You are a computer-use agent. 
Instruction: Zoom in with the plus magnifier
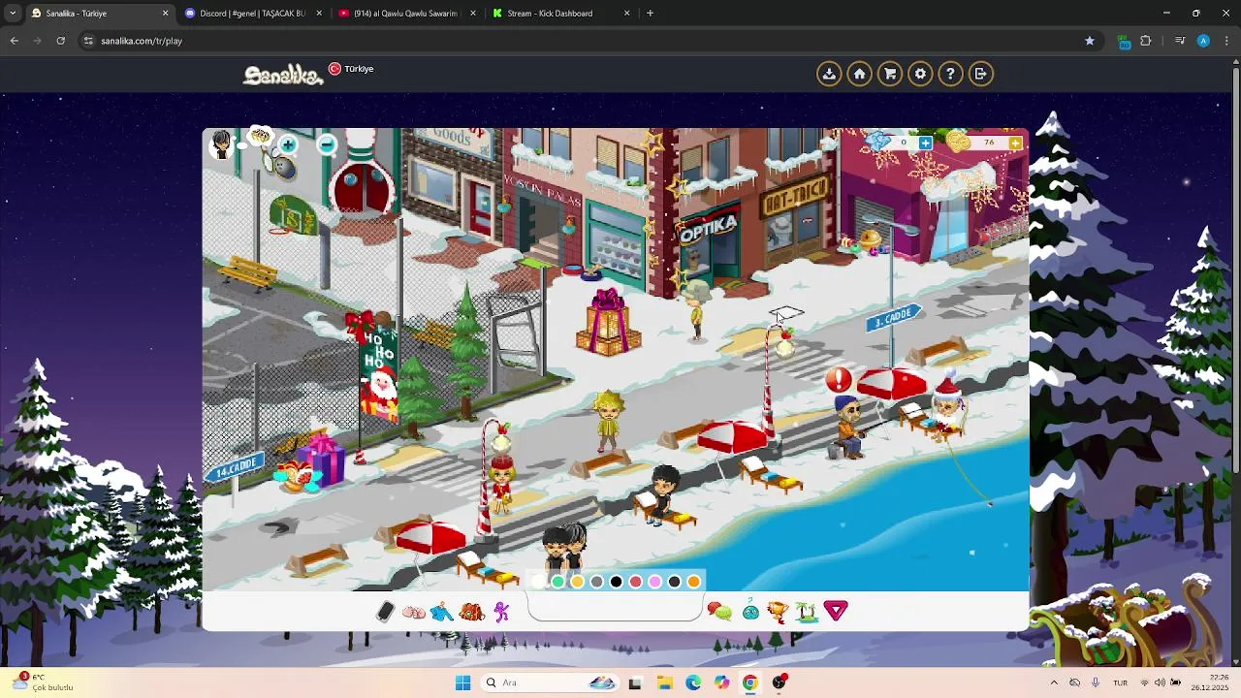[x=288, y=145]
